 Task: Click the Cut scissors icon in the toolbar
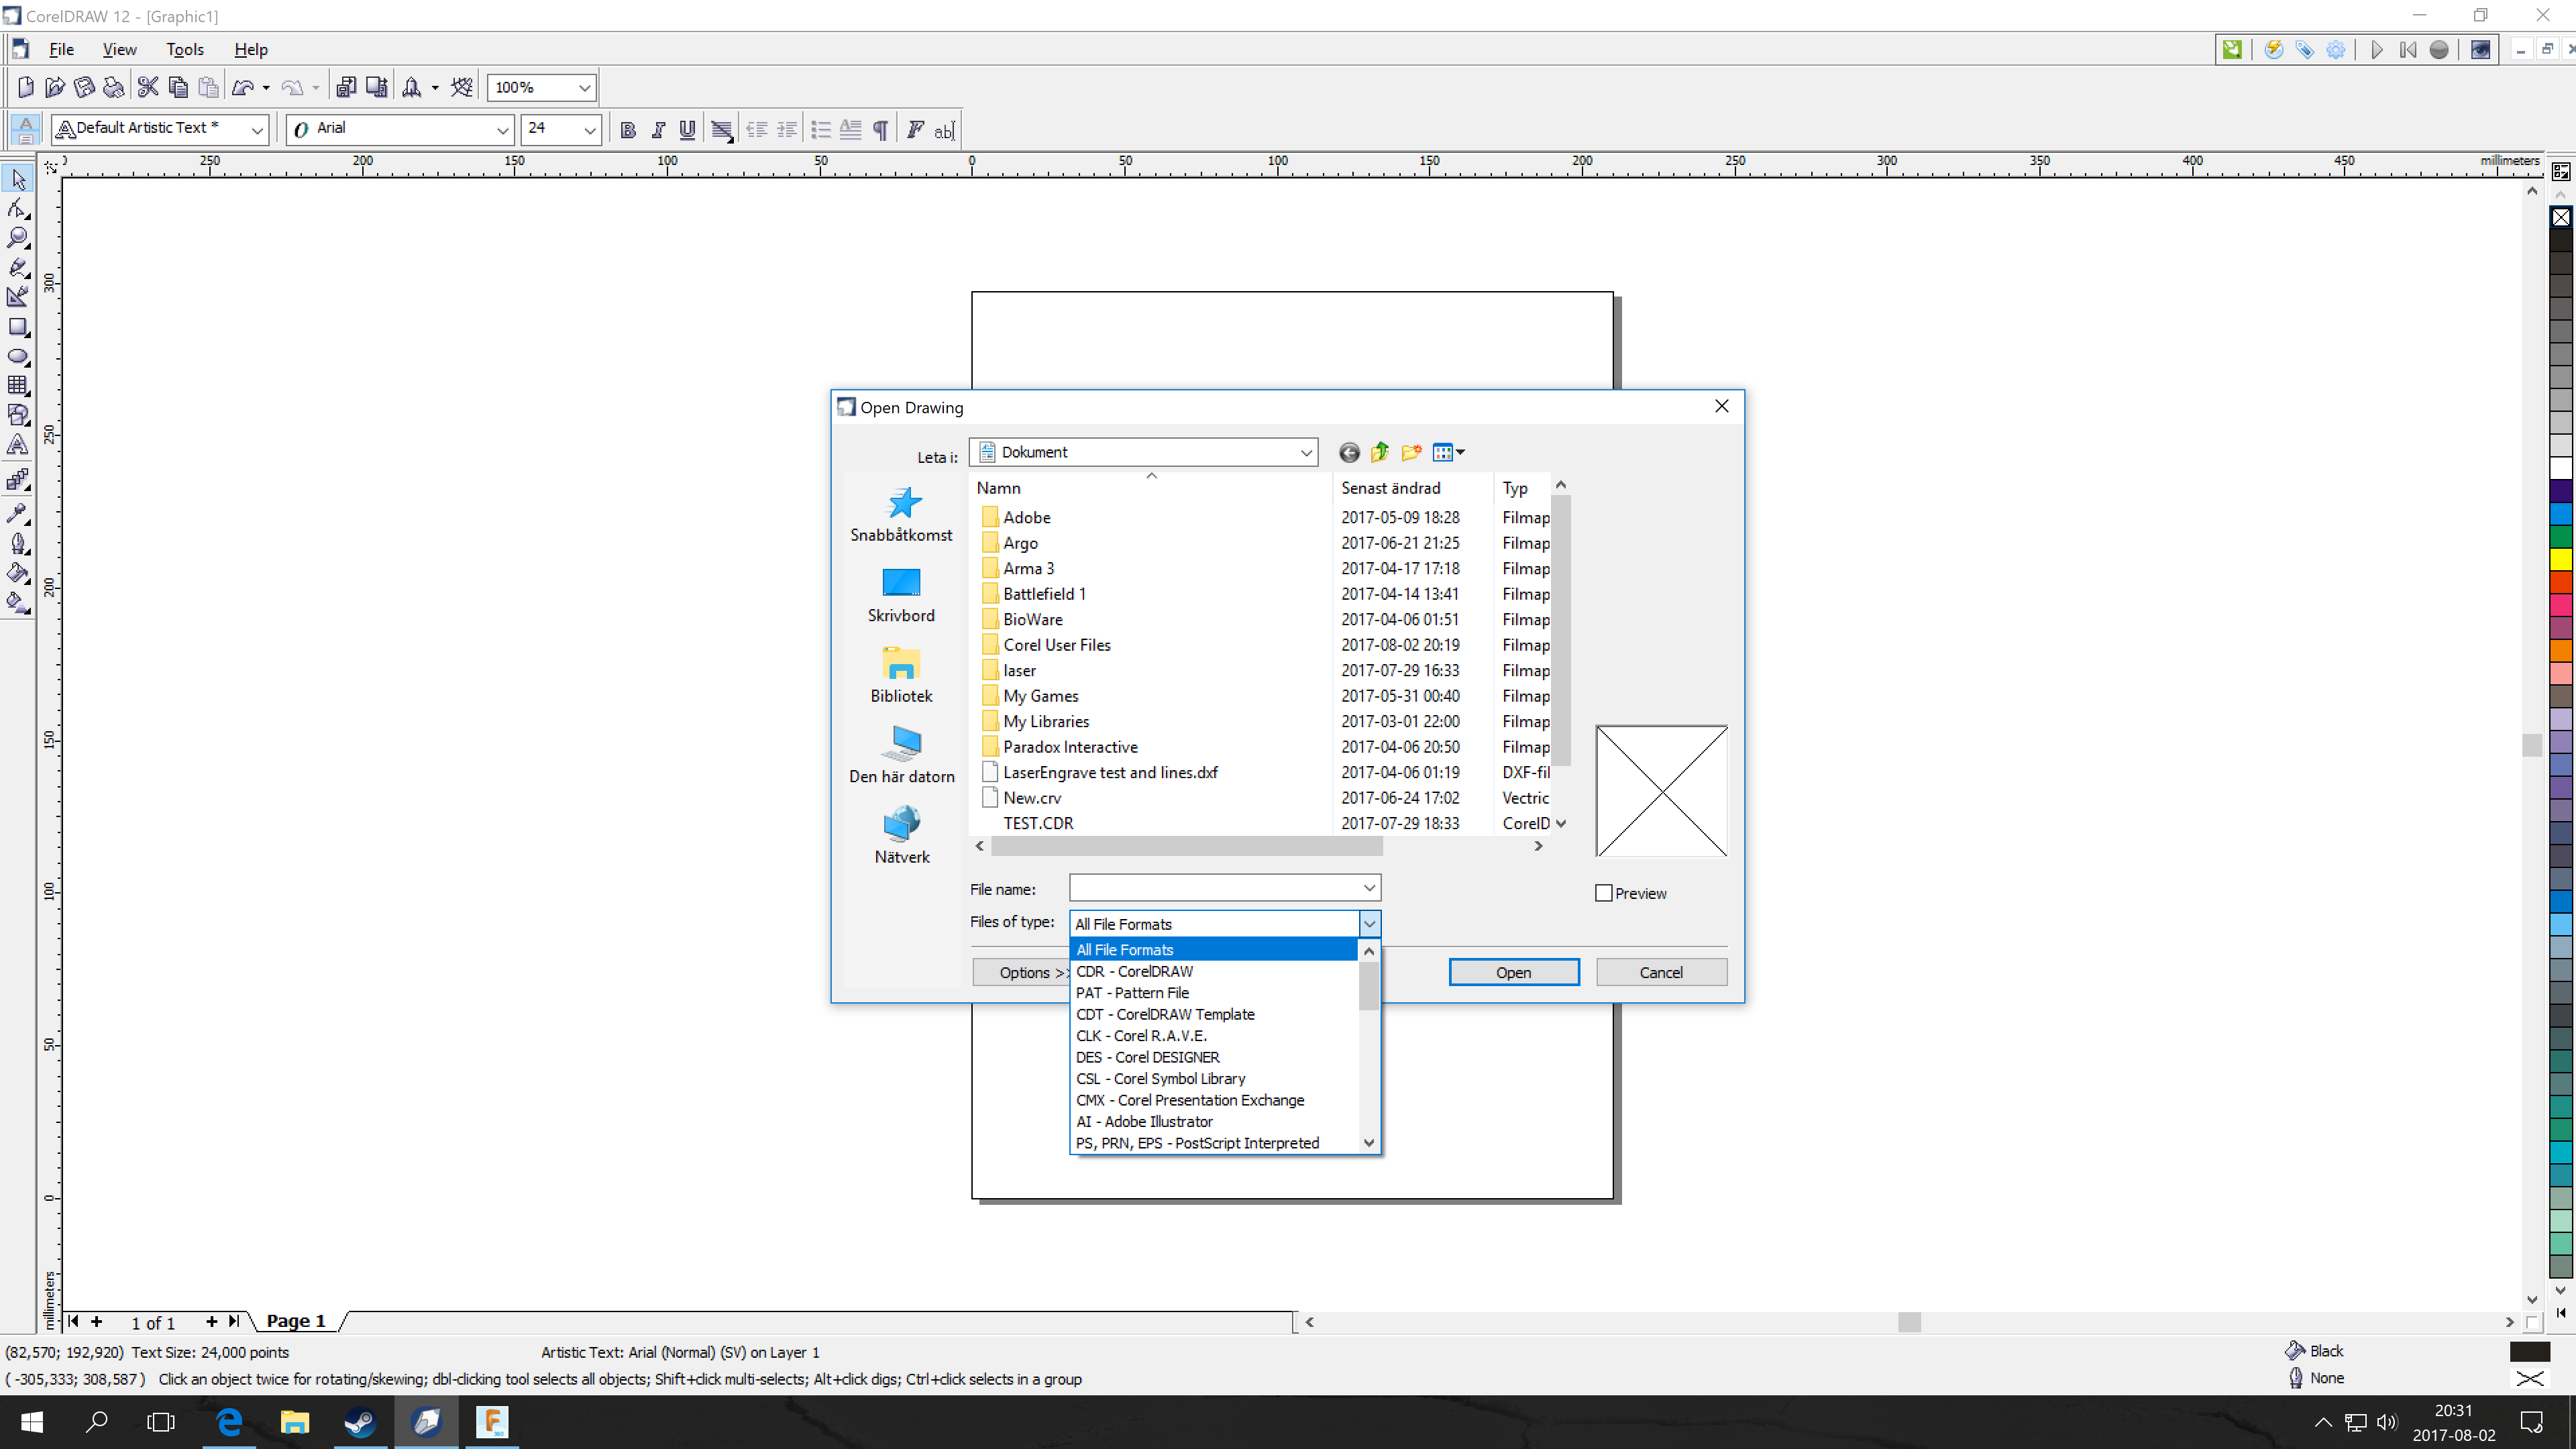pos(148,87)
